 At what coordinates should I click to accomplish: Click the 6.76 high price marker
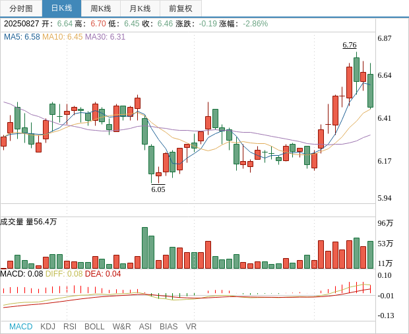(x=350, y=45)
